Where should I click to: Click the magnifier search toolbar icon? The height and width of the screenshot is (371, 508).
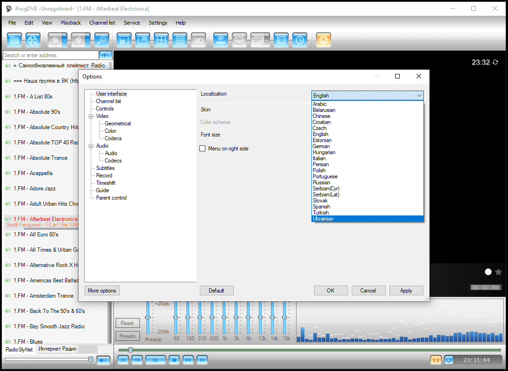[102, 40]
